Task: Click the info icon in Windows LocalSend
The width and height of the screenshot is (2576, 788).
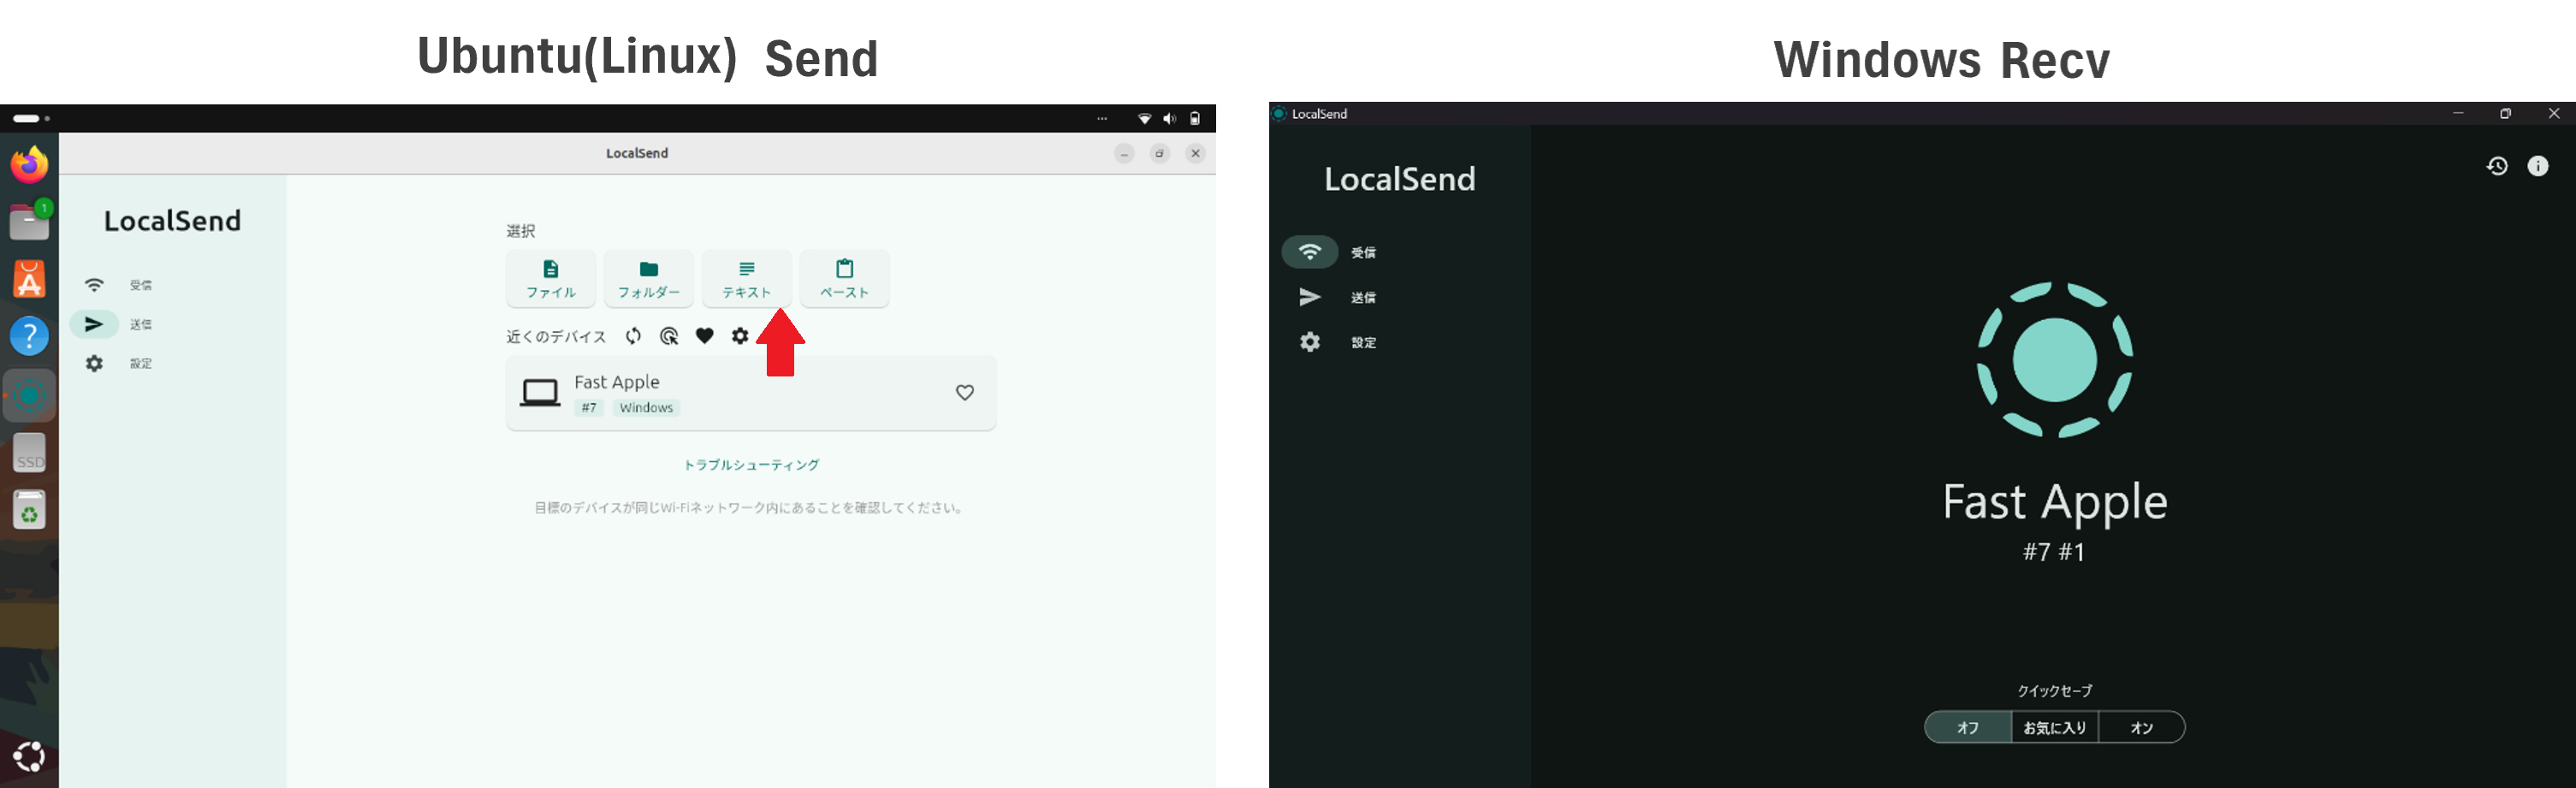Action: [2538, 166]
